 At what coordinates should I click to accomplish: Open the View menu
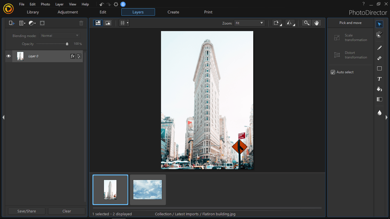tap(73, 4)
